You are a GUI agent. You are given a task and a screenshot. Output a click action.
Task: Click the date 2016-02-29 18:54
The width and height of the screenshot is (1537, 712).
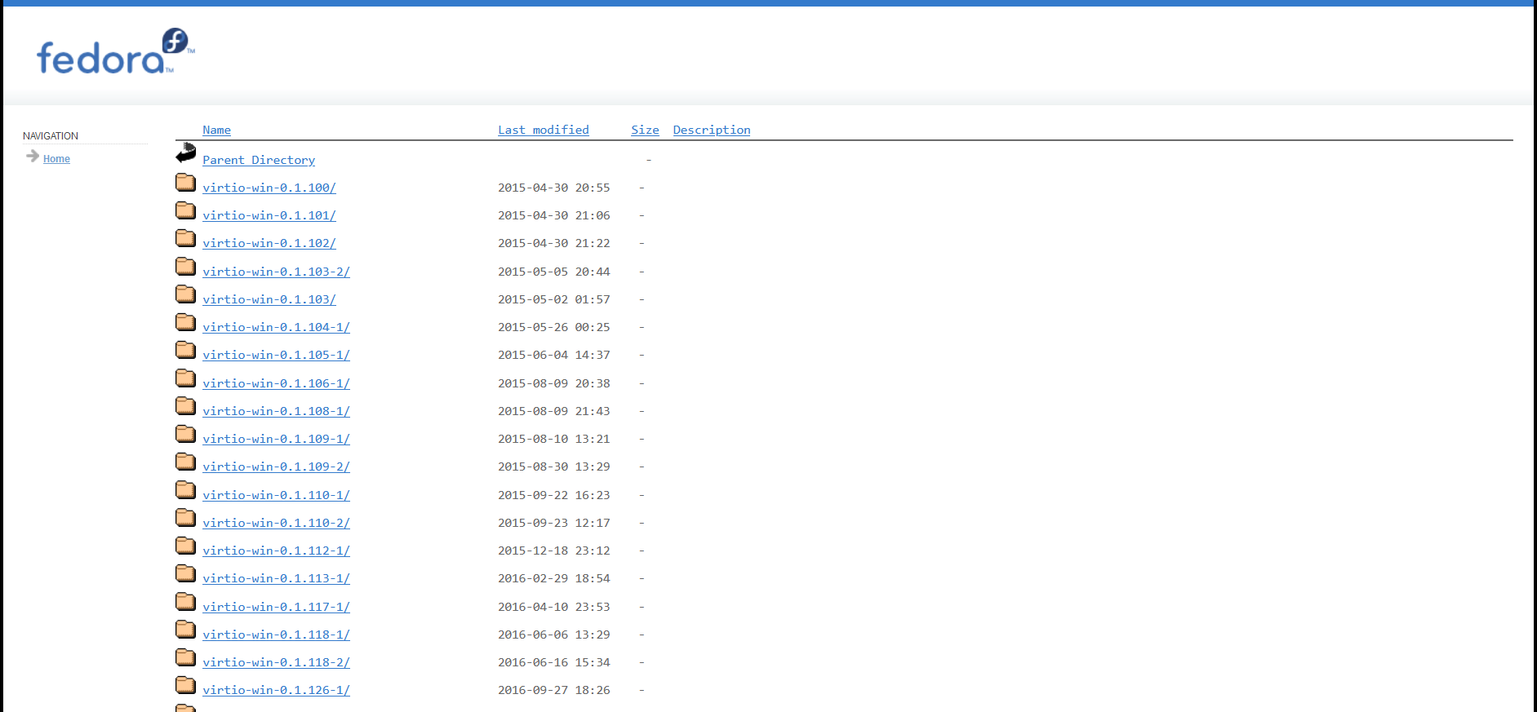[x=554, y=578]
